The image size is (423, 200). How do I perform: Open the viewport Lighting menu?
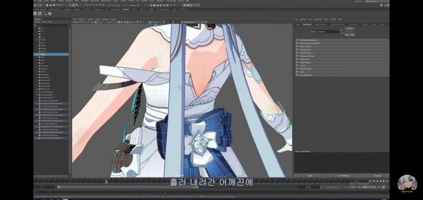point(90,19)
